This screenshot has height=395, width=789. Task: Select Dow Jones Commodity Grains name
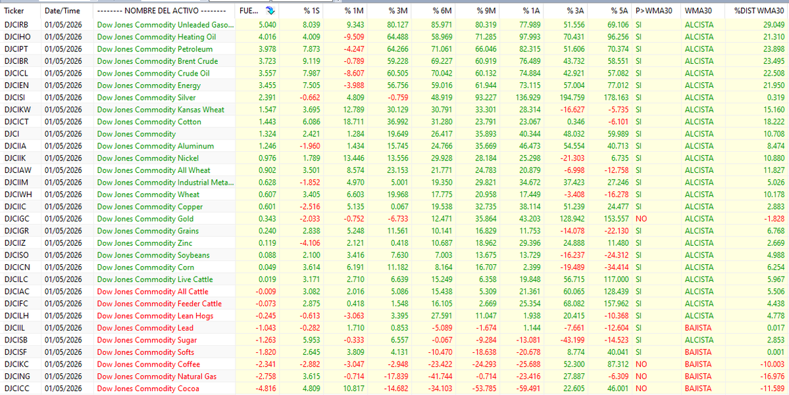click(148, 231)
